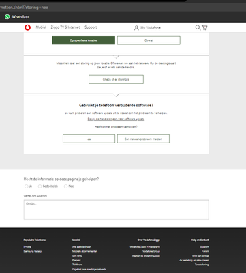Select the 'Gedeeltelijk' radio button
Viewport: 246px width, 273px height.
click(40, 186)
